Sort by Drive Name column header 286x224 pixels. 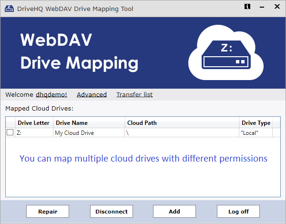point(89,123)
